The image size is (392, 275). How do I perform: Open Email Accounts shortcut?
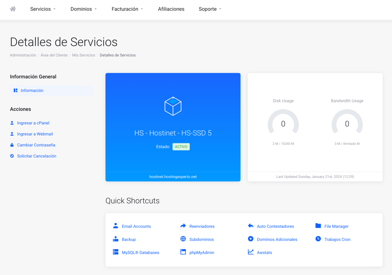pos(136,226)
